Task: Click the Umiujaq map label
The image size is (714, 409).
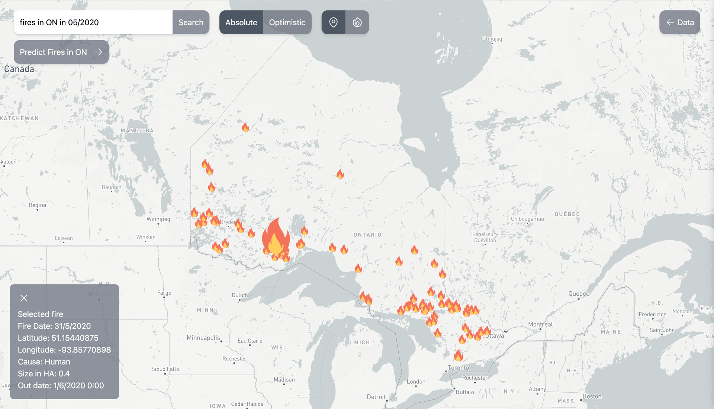Action: click(492, 39)
